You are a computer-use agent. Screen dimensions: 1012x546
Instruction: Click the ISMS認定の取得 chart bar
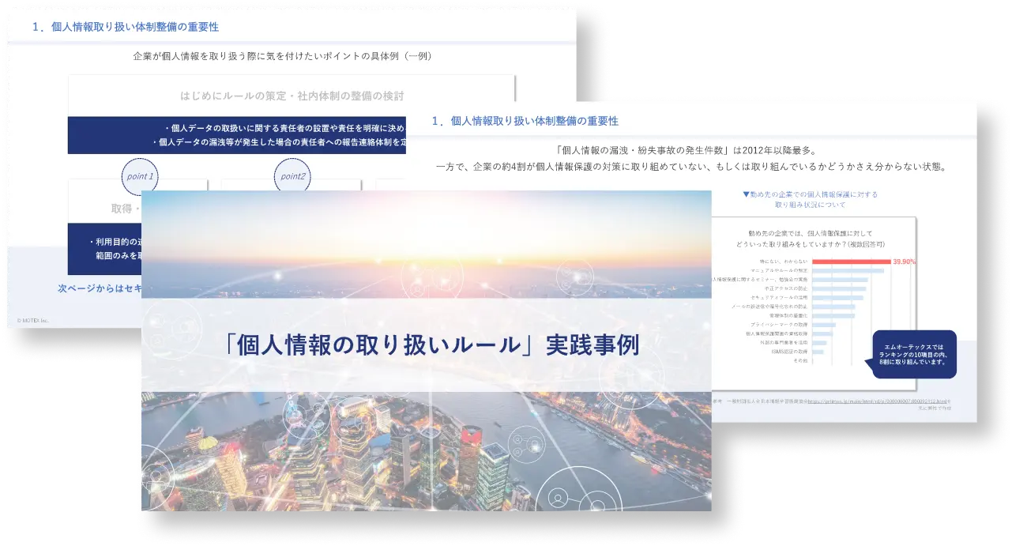[x=818, y=352]
